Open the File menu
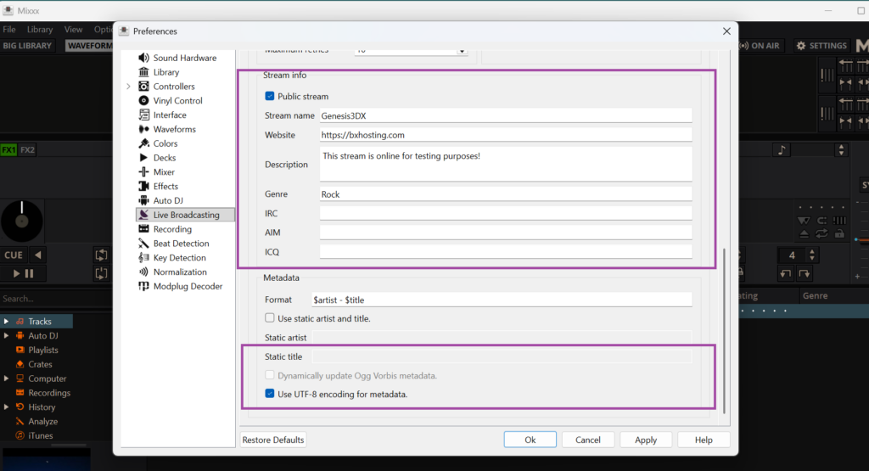 [9, 30]
